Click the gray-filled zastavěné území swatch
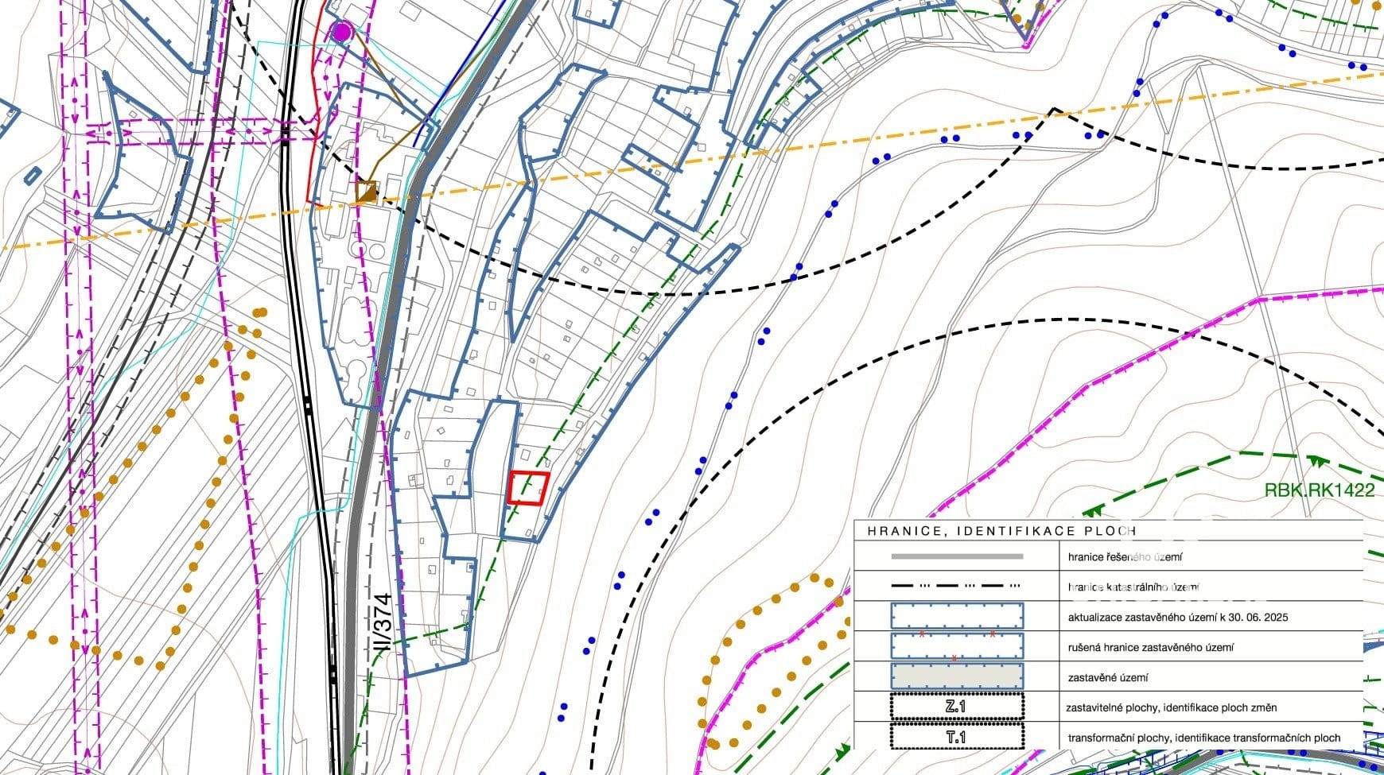The image size is (1384, 775). tap(957, 676)
